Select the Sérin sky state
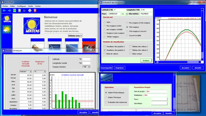Image resolution: width=206 pixels, height=116 pixels. click(105, 22)
